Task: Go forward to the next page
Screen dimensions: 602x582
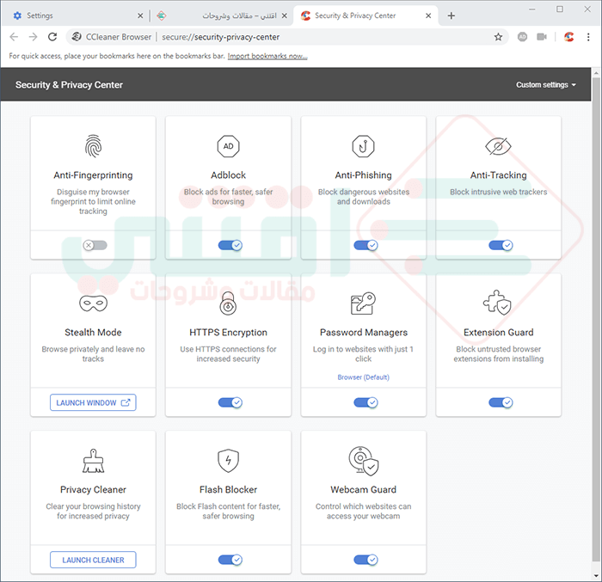Action: (x=33, y=37)
